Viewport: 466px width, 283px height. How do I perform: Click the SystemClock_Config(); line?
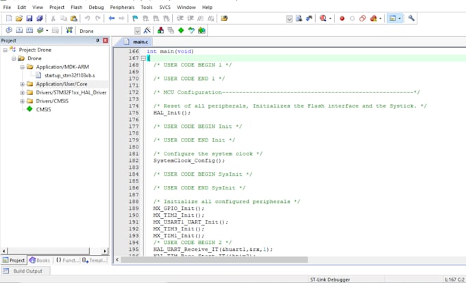point(189,161)
